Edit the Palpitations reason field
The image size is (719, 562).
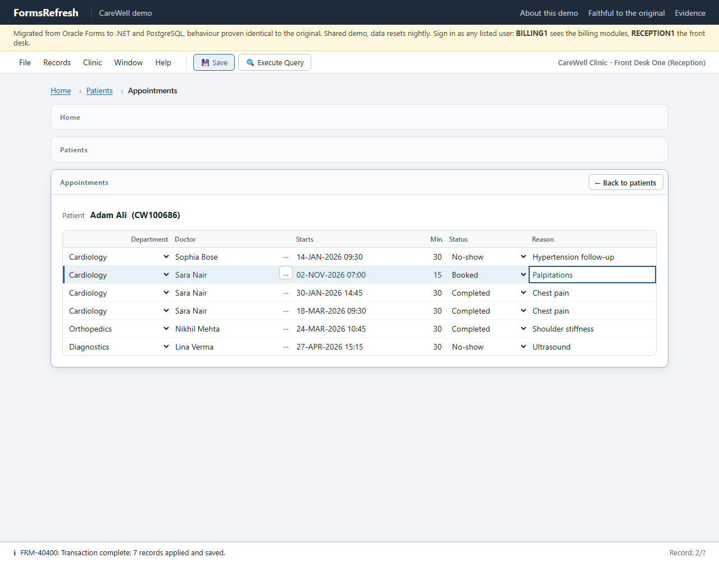click(592, 275)
